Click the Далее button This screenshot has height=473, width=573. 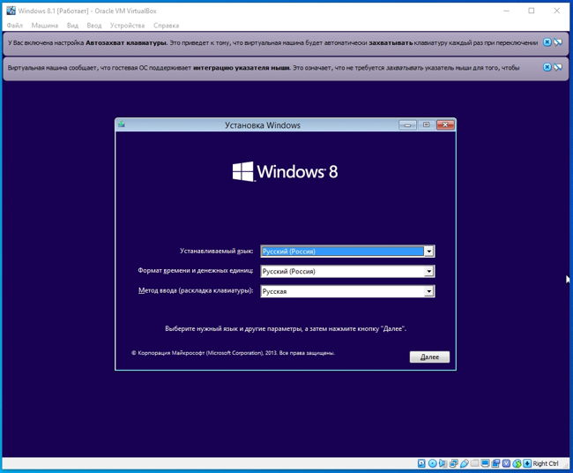coord(429,357)
